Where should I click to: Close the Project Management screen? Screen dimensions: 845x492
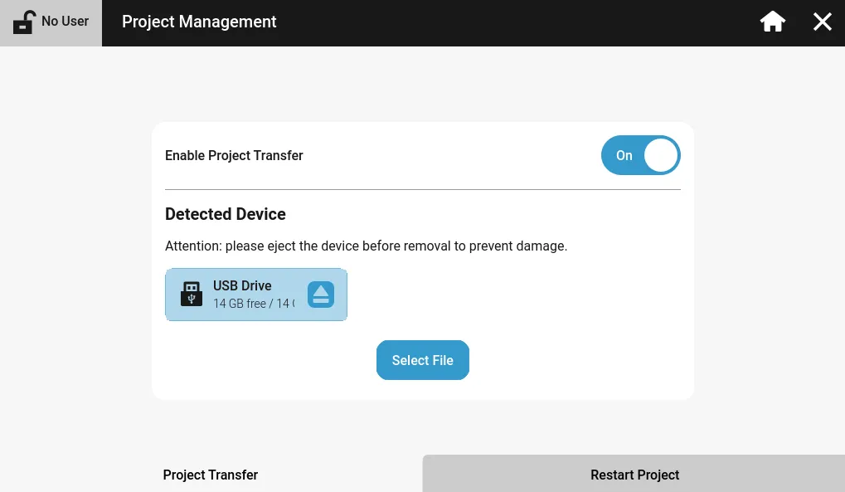822,22
